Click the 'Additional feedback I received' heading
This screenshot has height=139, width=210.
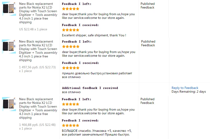[x=90, y=88]
